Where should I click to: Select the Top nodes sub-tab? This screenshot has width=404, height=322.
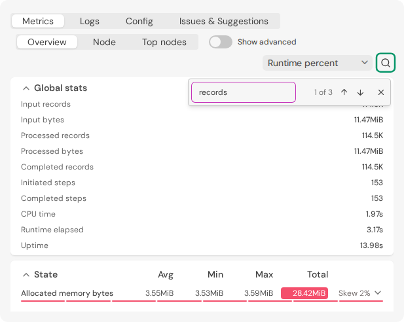coord(164,42)
